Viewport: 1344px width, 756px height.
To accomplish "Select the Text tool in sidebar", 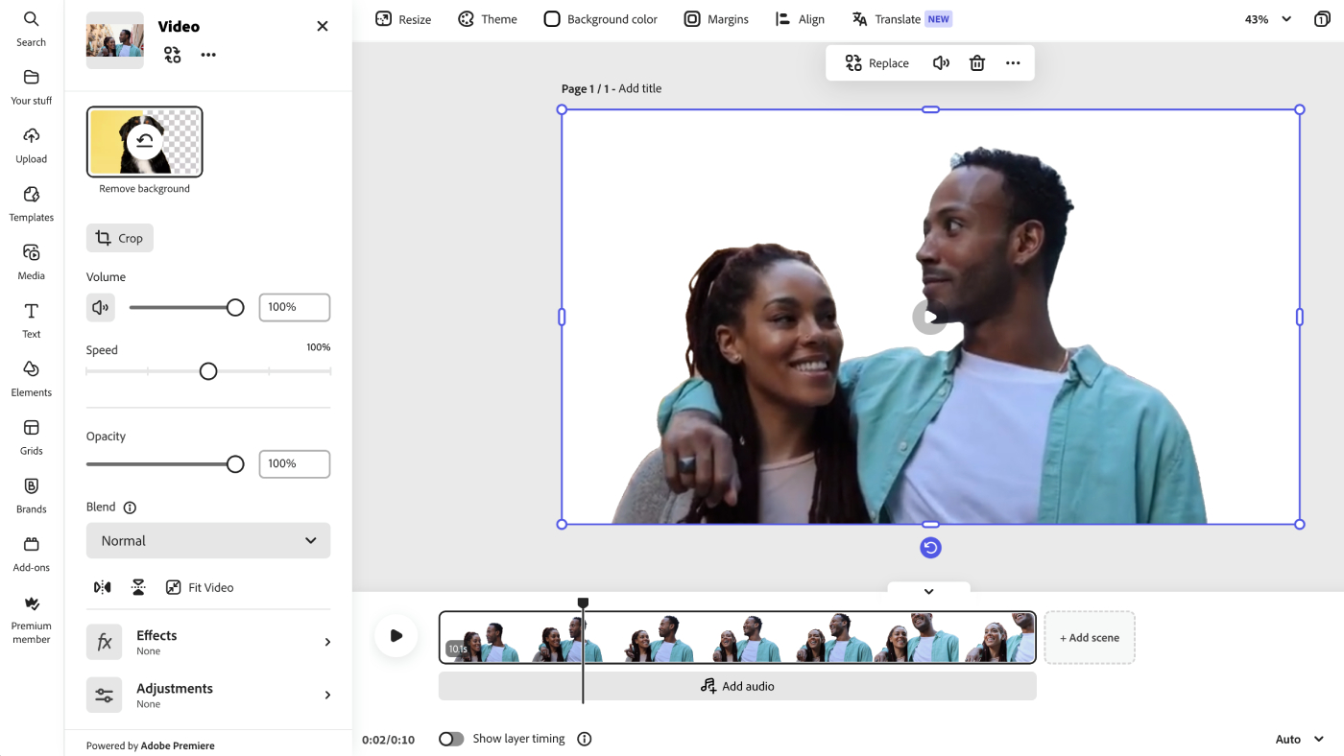I will (x=31, y=321).
